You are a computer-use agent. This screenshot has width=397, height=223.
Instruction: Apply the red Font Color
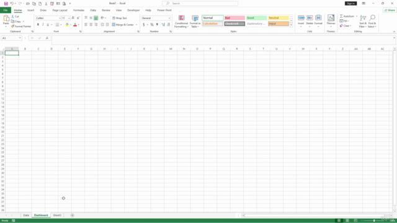[75, 25]
